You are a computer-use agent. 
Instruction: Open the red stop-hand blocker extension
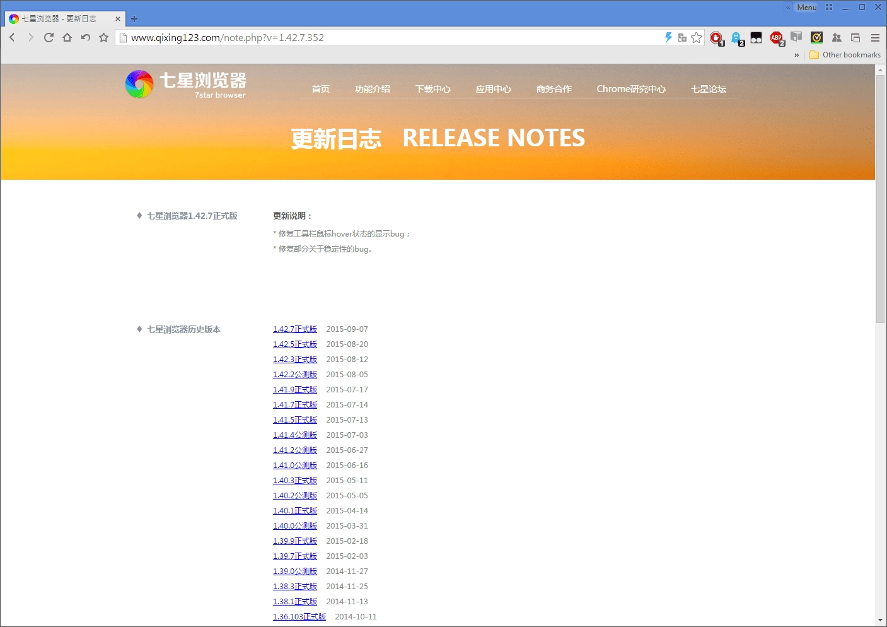tap(716, 38)
